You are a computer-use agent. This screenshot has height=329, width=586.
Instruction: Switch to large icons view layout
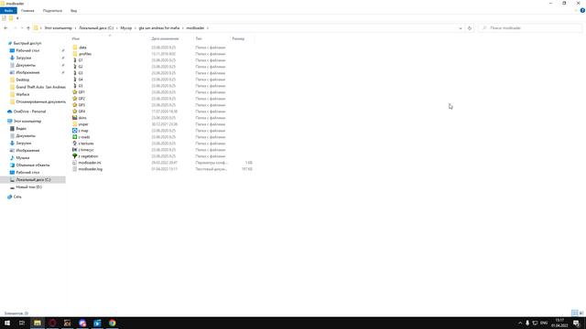tap(581, 313)
